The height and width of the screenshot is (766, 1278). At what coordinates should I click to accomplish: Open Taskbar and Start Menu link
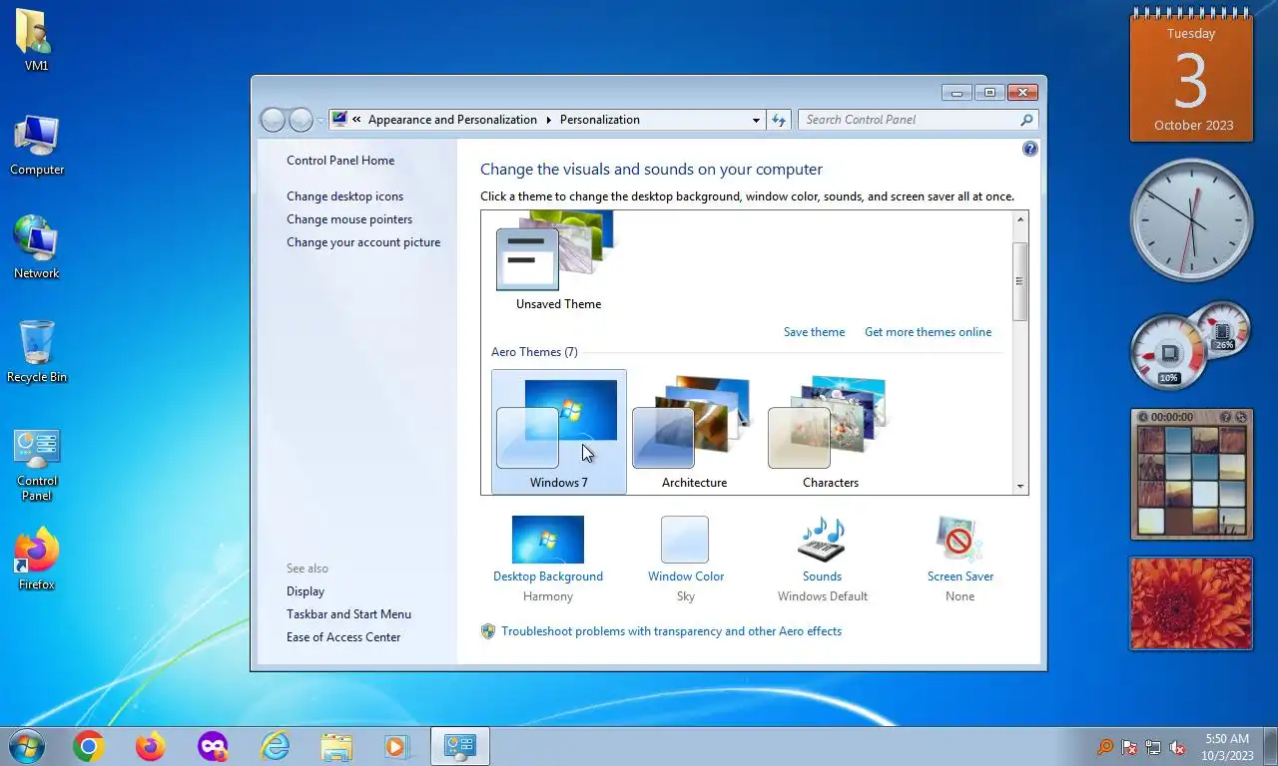(x=348, y=614)
